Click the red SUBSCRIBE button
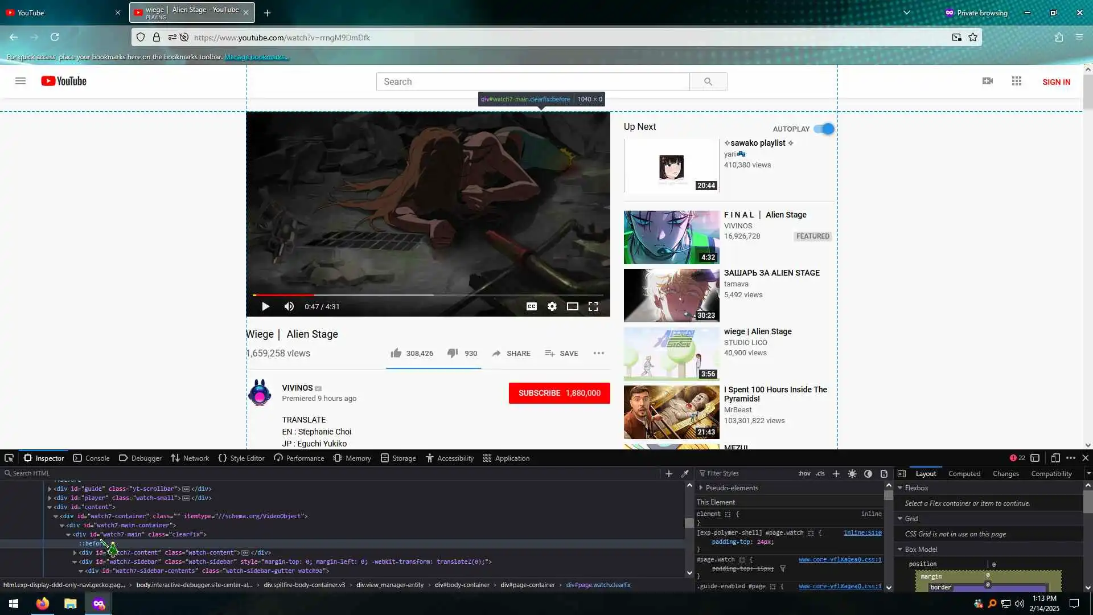 pos(558,393)
